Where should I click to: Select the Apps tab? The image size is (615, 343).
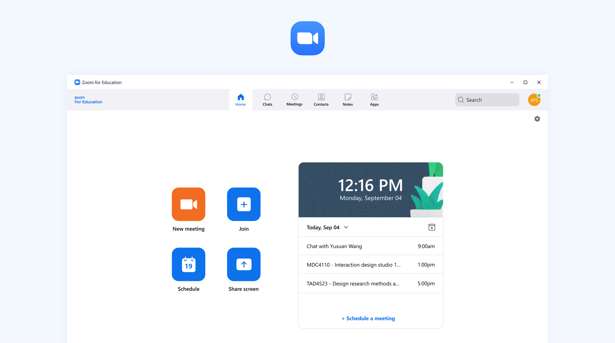(x=374, y=100)
